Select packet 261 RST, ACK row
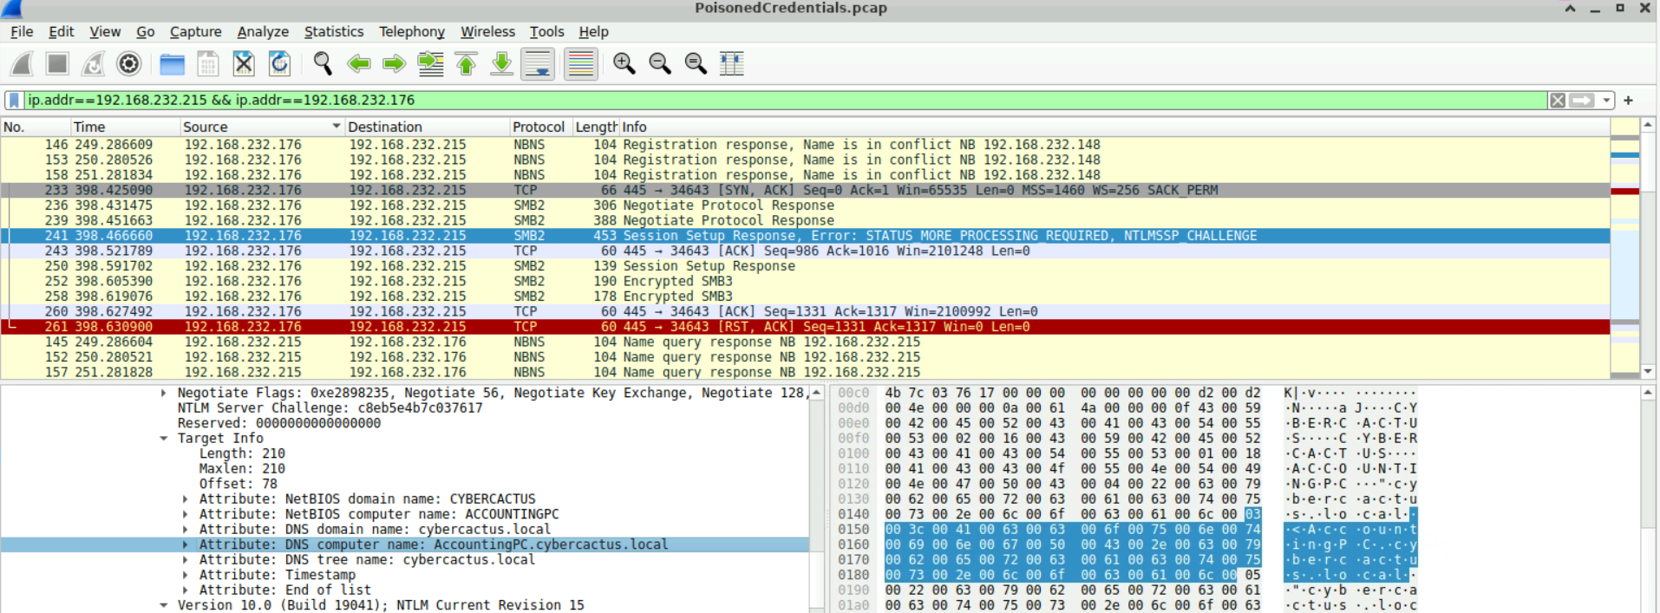1660x613 pixels. [805, 327]
